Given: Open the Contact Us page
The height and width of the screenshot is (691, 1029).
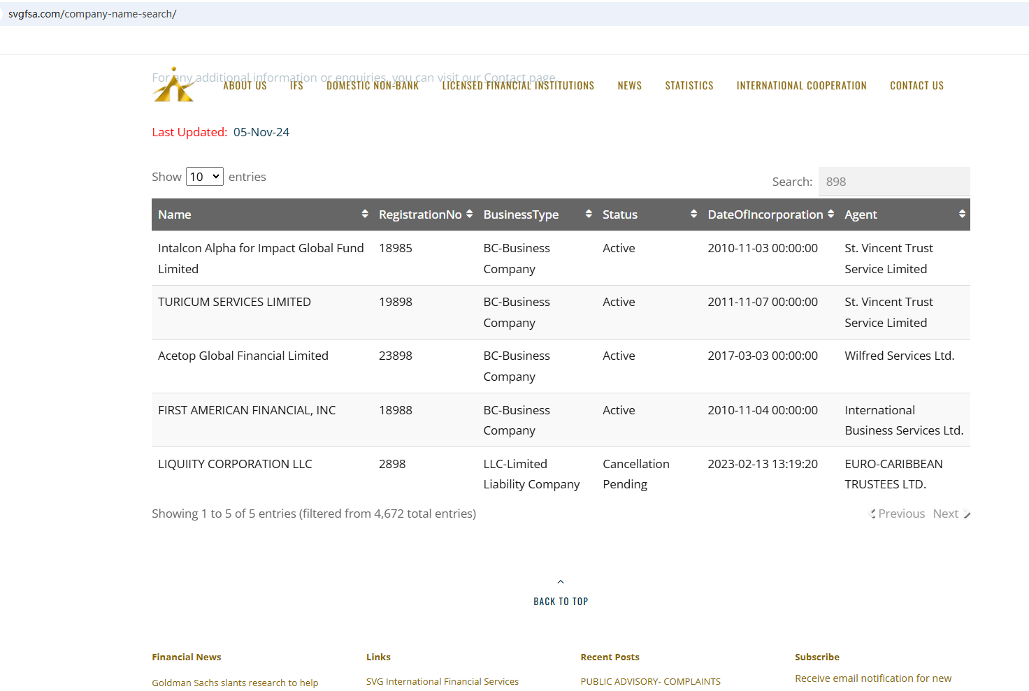Looking at the screenshot, I should [x=916, y=86].
